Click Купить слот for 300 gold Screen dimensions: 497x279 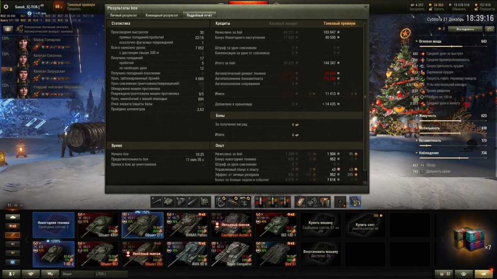[364, 225]
